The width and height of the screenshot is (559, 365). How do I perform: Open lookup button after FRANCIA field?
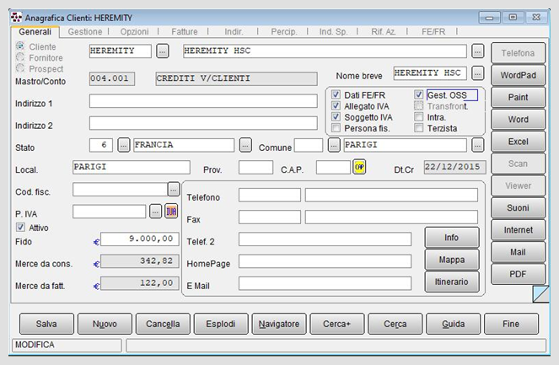[245, 145]
